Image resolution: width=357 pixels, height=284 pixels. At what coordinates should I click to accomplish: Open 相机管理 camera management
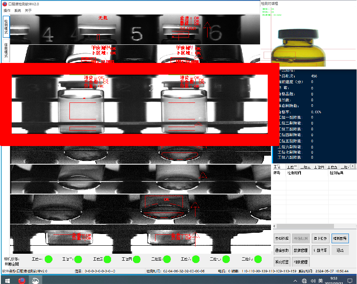point(301,262)
